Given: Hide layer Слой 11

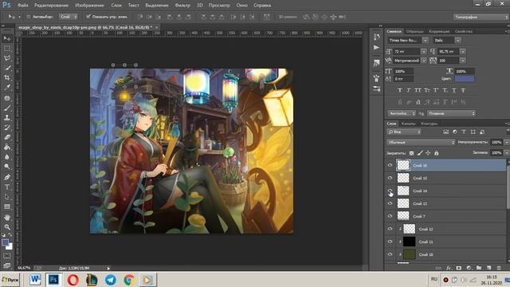Looking at the screenshot, I should click(x=390, y=242).
